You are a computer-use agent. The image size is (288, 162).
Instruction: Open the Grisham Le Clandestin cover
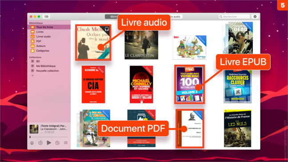(x=141, y=45)
